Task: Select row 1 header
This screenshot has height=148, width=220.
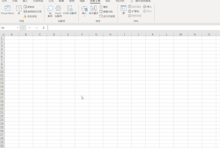Action: [2, 38]
